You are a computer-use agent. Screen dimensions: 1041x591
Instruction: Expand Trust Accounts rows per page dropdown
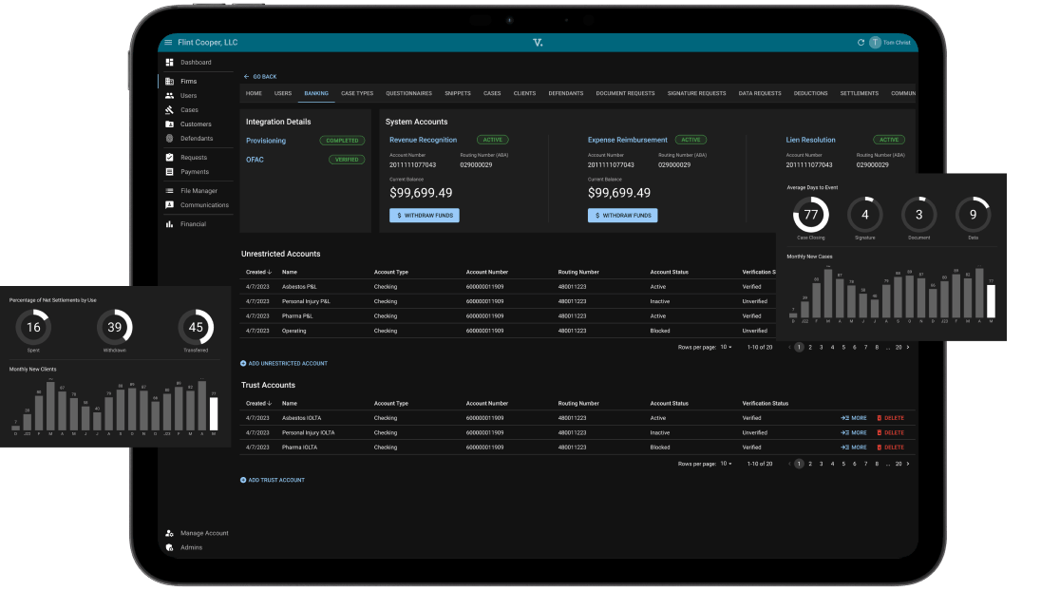click(x=726, y=464)
